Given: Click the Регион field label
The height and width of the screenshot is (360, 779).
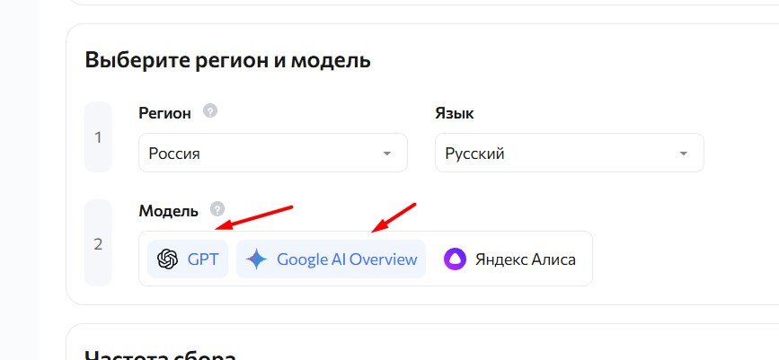Looking at the screenshot, I should pyautogui.click(x=164, y=113).
